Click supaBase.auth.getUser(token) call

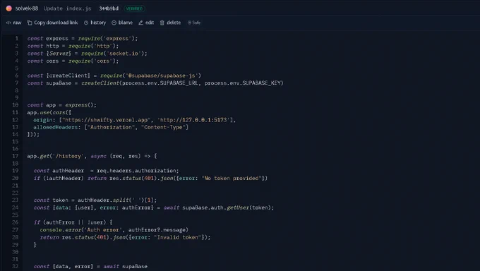228,207
